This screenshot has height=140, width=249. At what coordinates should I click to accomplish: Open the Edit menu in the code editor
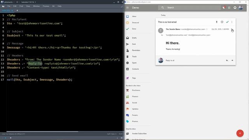(15, 6)
